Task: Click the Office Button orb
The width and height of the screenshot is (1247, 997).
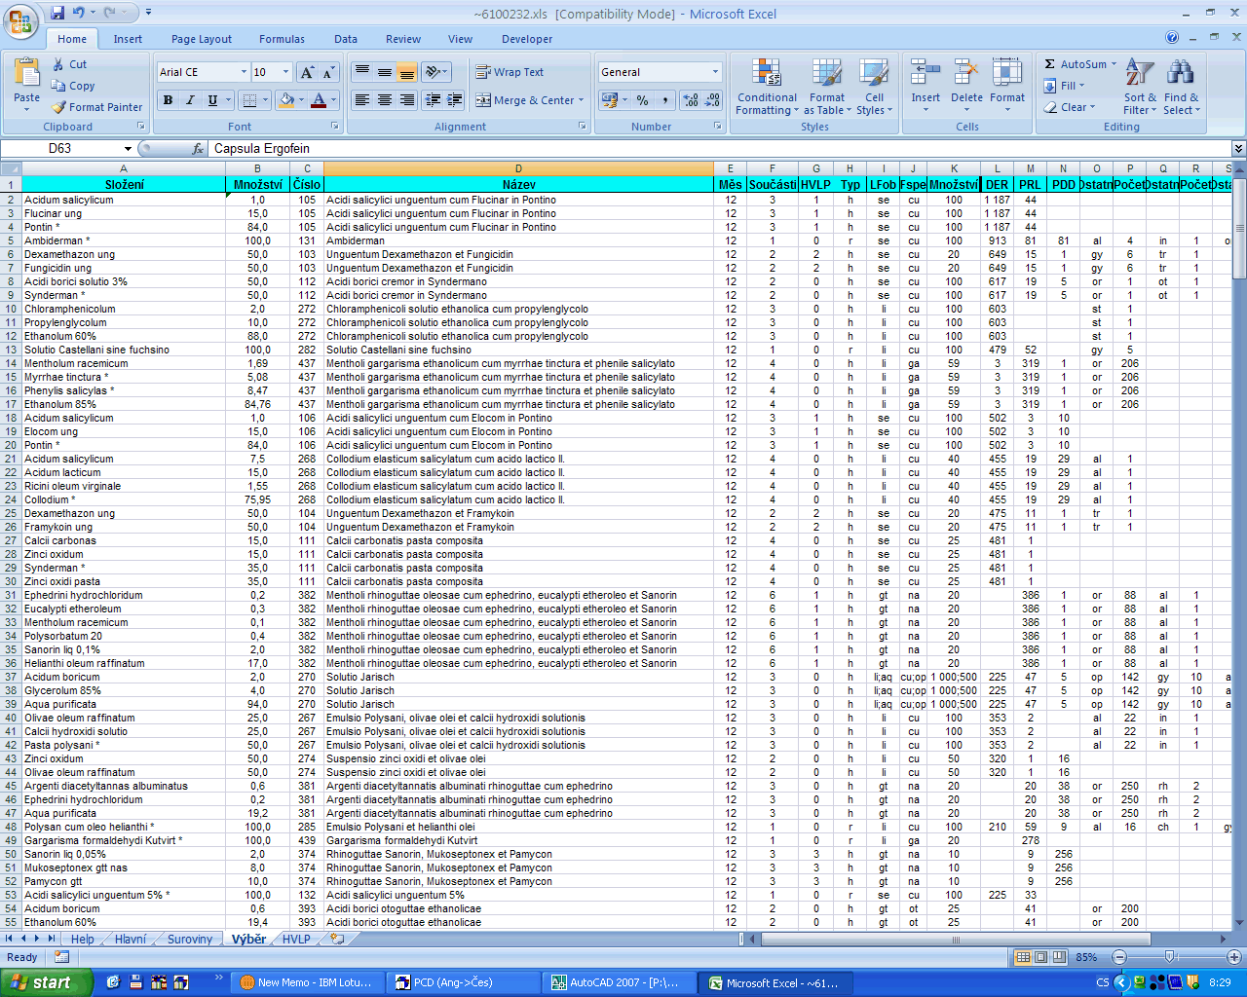Action: pyautogui.click(x=21, y=19)
